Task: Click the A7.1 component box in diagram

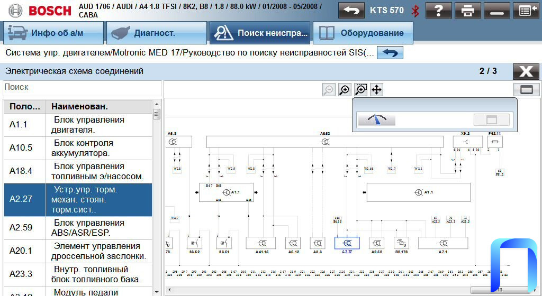Action: coord(443,243)
